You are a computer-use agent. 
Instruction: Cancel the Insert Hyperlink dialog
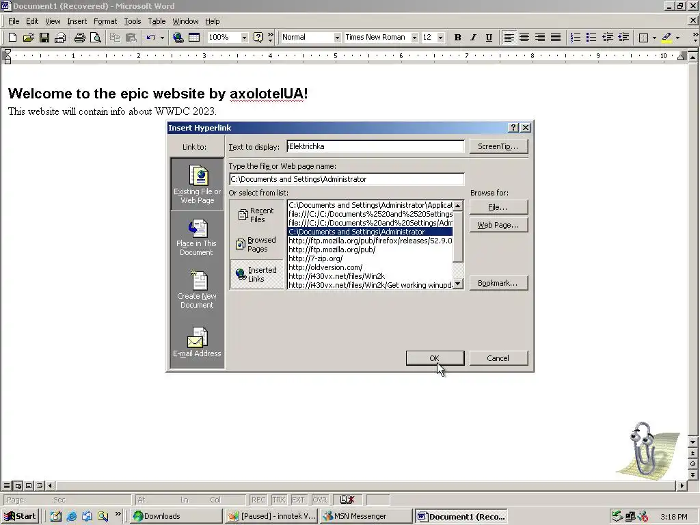coord(498,358)
